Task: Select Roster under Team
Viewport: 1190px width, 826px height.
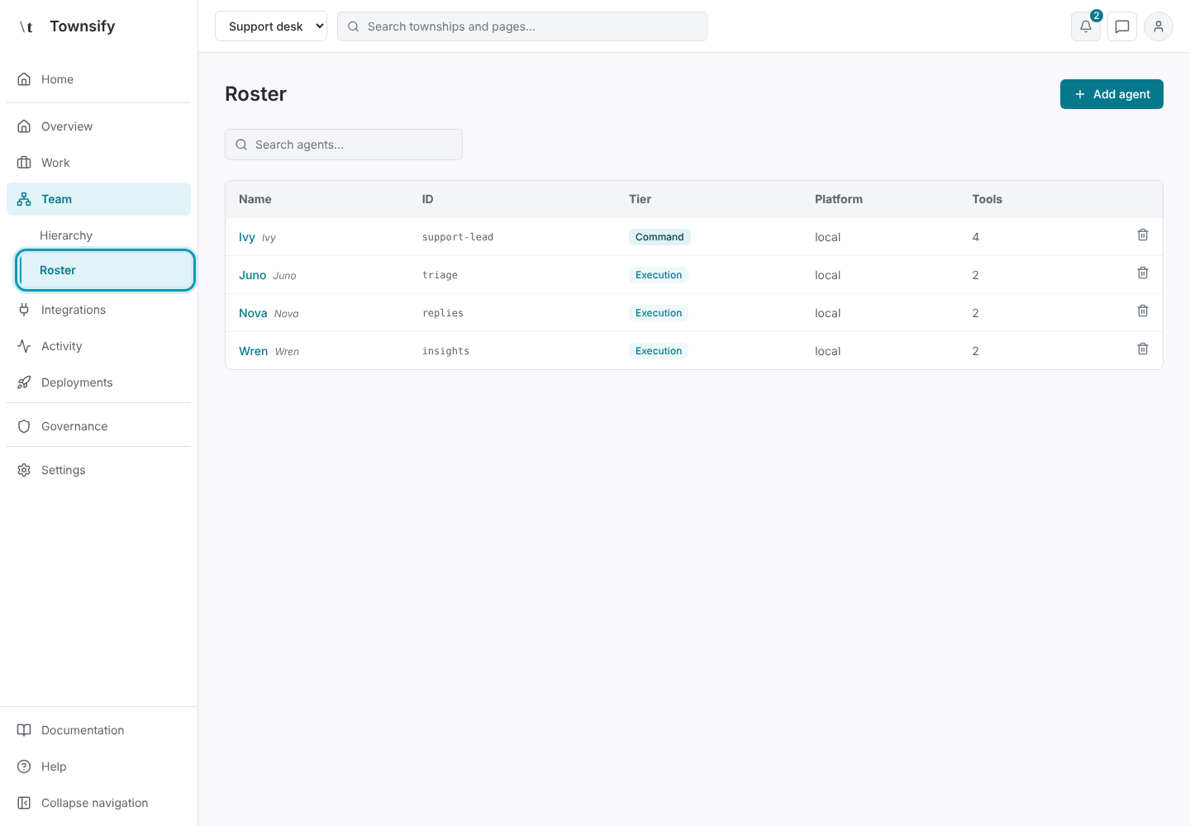Action: pos(105,270)
